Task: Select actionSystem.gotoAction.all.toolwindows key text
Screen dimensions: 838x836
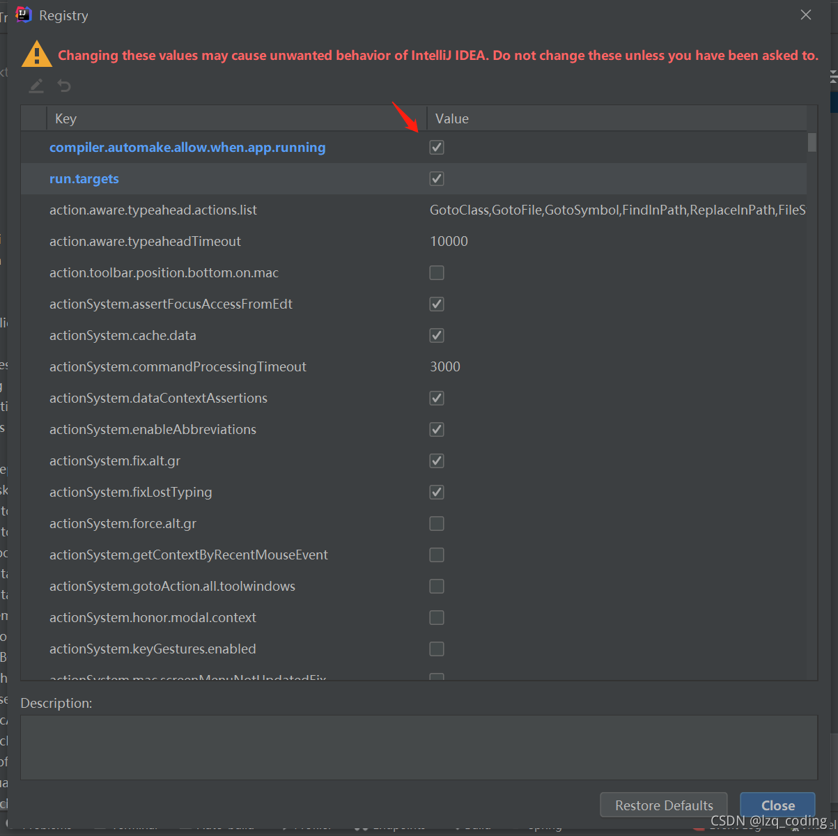Action: coord(172,587)
